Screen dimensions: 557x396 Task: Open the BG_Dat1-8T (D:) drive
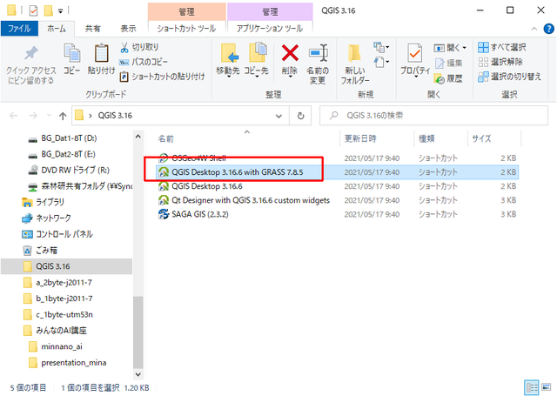(x=63, y=138)
